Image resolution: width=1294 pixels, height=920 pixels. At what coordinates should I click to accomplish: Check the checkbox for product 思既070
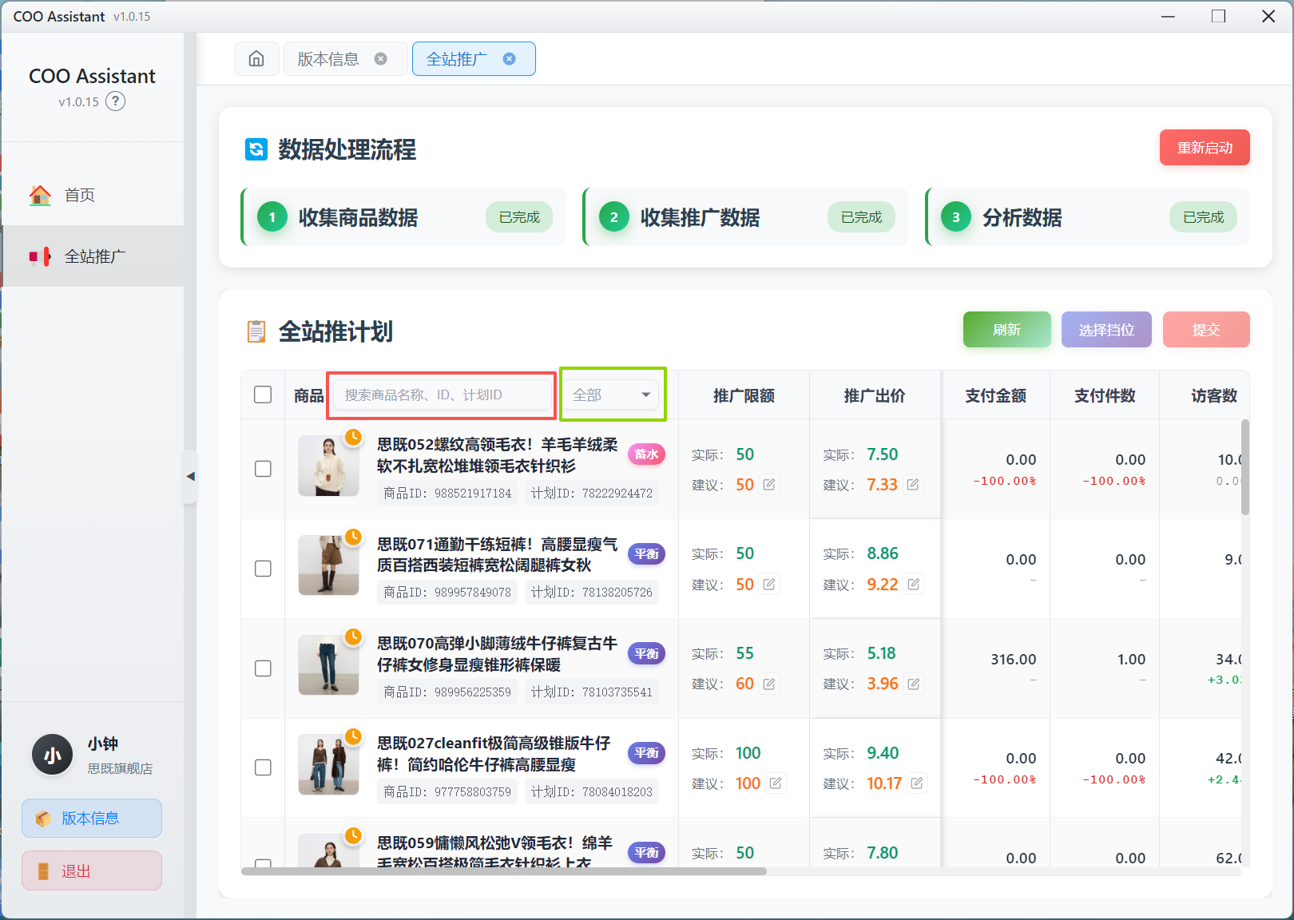[263, 668]
